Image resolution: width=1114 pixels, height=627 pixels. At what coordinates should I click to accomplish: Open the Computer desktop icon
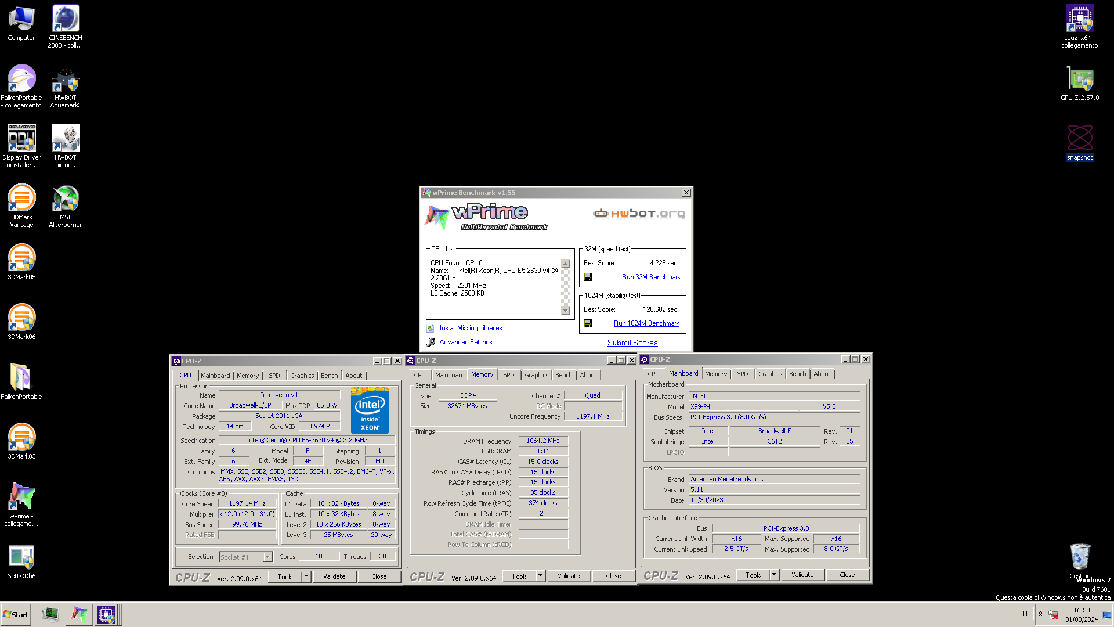[21, 23]
